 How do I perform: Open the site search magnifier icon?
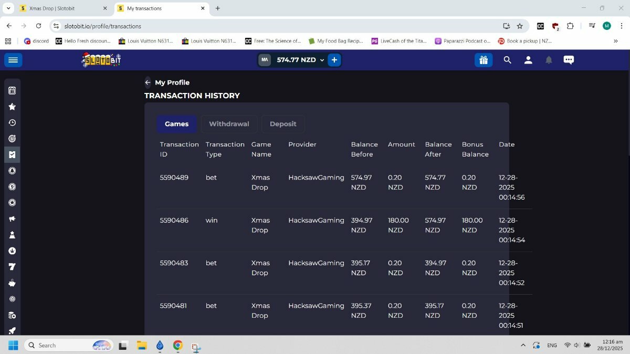pos(507,60)
